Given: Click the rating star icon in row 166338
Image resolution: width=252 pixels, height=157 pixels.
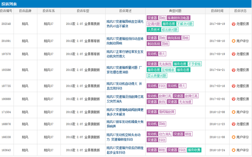Looking at the screenshot, I should [x=233, y=137].
